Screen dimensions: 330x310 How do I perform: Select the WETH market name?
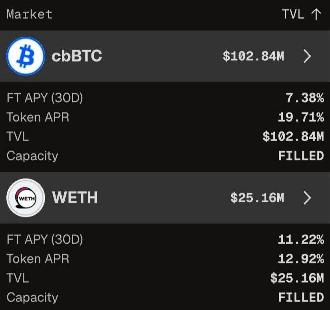click(75, 198)
